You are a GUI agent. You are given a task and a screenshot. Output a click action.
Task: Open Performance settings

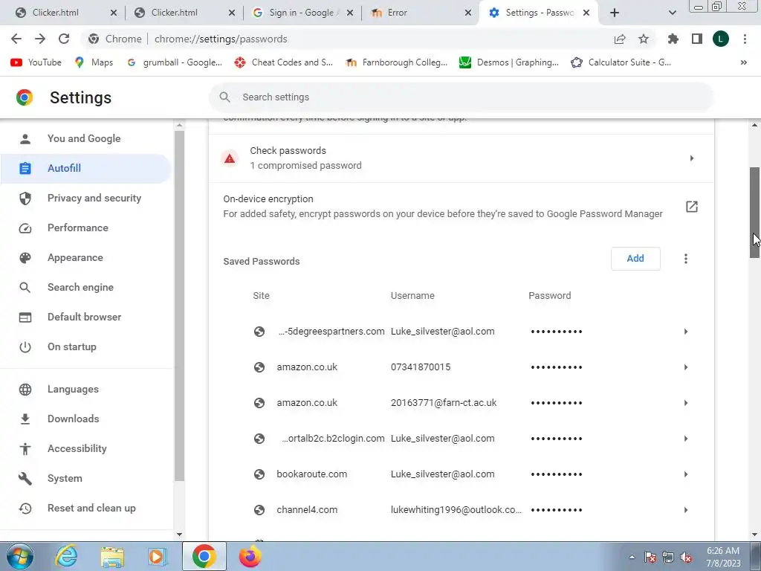[x=85, y=228]
